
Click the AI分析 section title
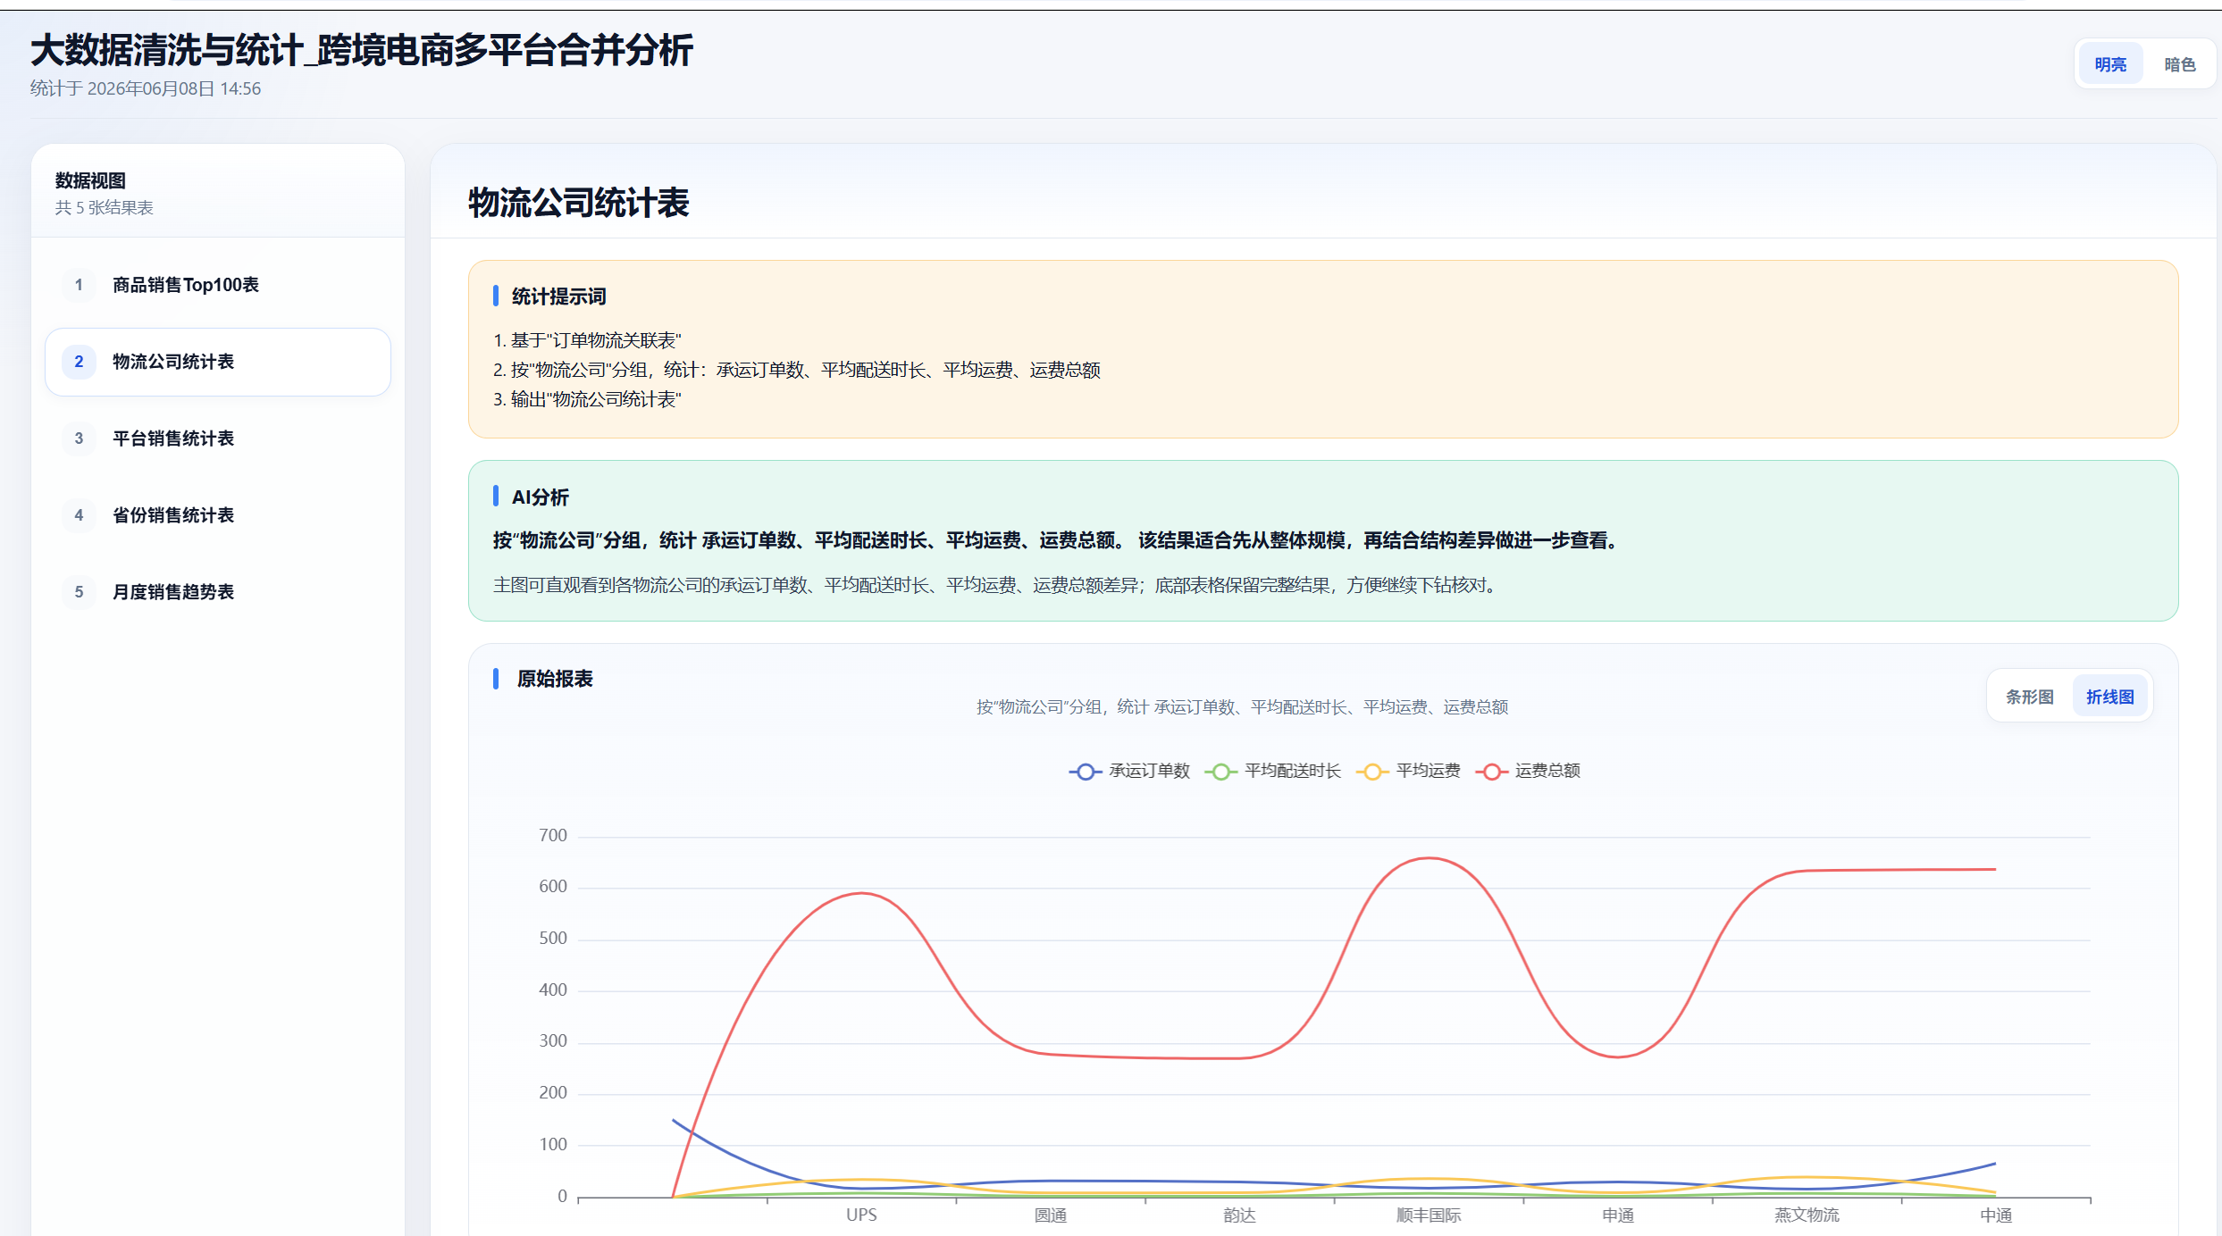point(540,497)
